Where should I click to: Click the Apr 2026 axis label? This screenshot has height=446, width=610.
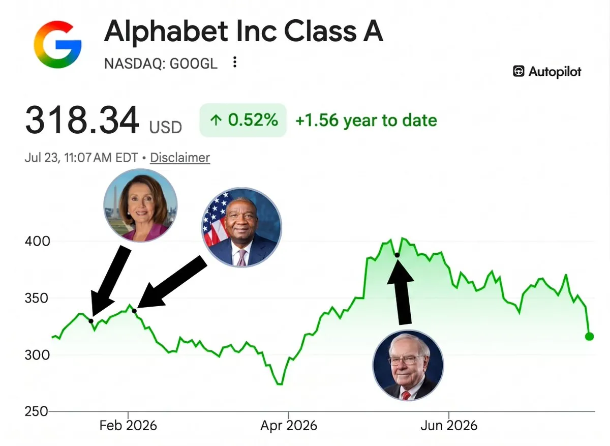289,425
